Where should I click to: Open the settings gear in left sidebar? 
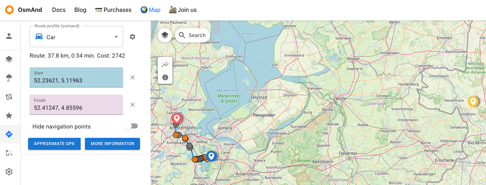click(9, 172)
